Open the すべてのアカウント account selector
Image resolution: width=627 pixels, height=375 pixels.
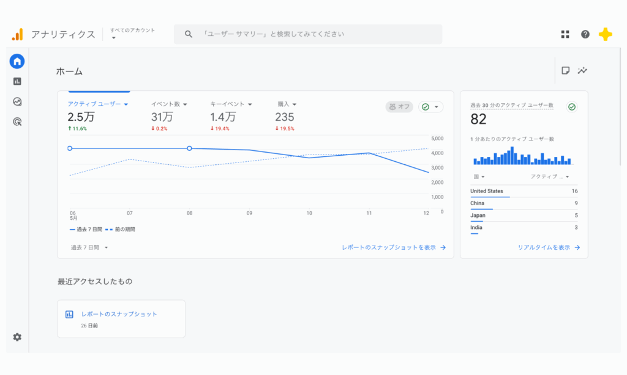pyautogui.click(x=132, y=34)
